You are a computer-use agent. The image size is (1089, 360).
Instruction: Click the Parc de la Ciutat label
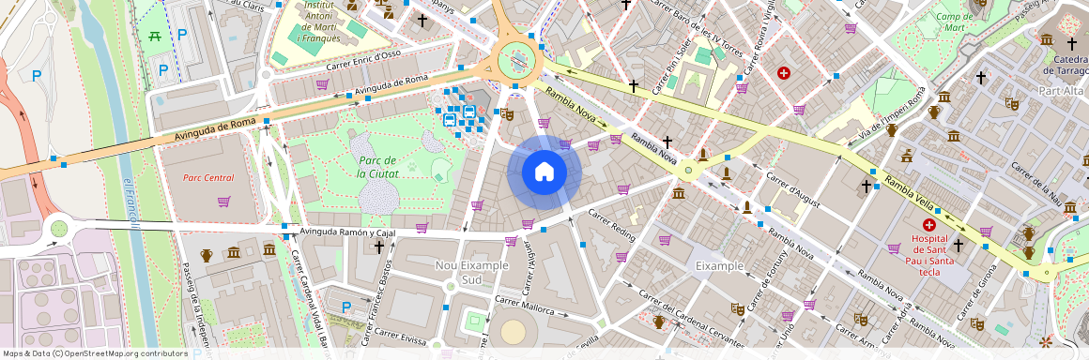pyautogui.click(x=377, y=167)
